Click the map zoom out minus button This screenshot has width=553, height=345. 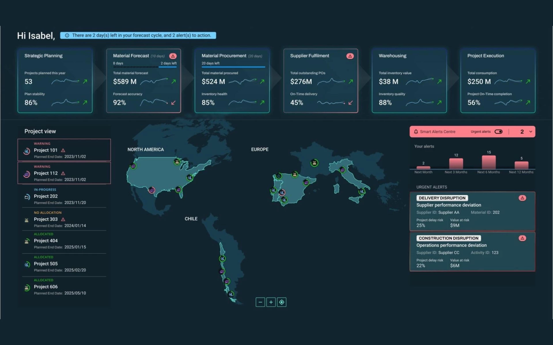(260, 302)
